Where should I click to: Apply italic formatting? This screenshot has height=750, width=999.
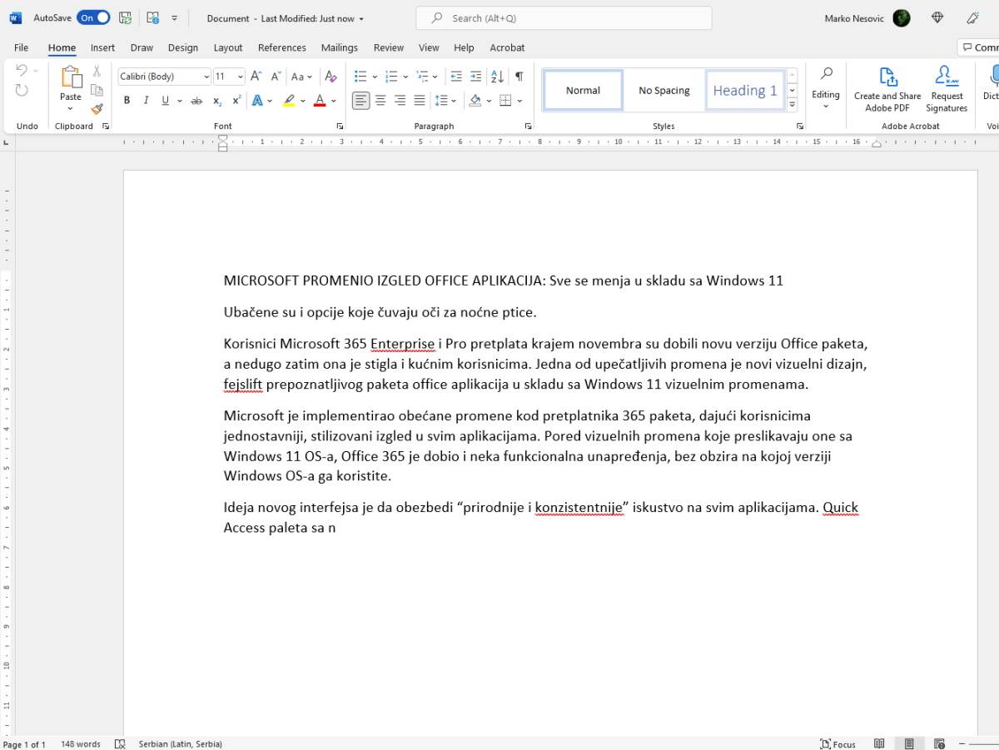(145, 100)
